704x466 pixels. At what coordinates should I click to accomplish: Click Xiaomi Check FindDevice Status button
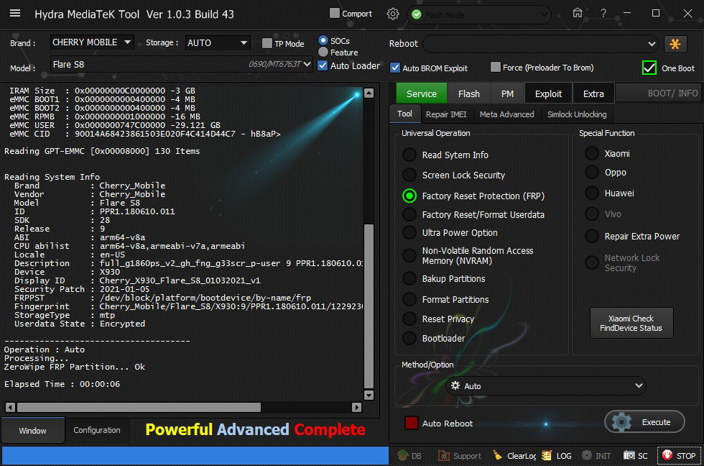tap(631, 323)
